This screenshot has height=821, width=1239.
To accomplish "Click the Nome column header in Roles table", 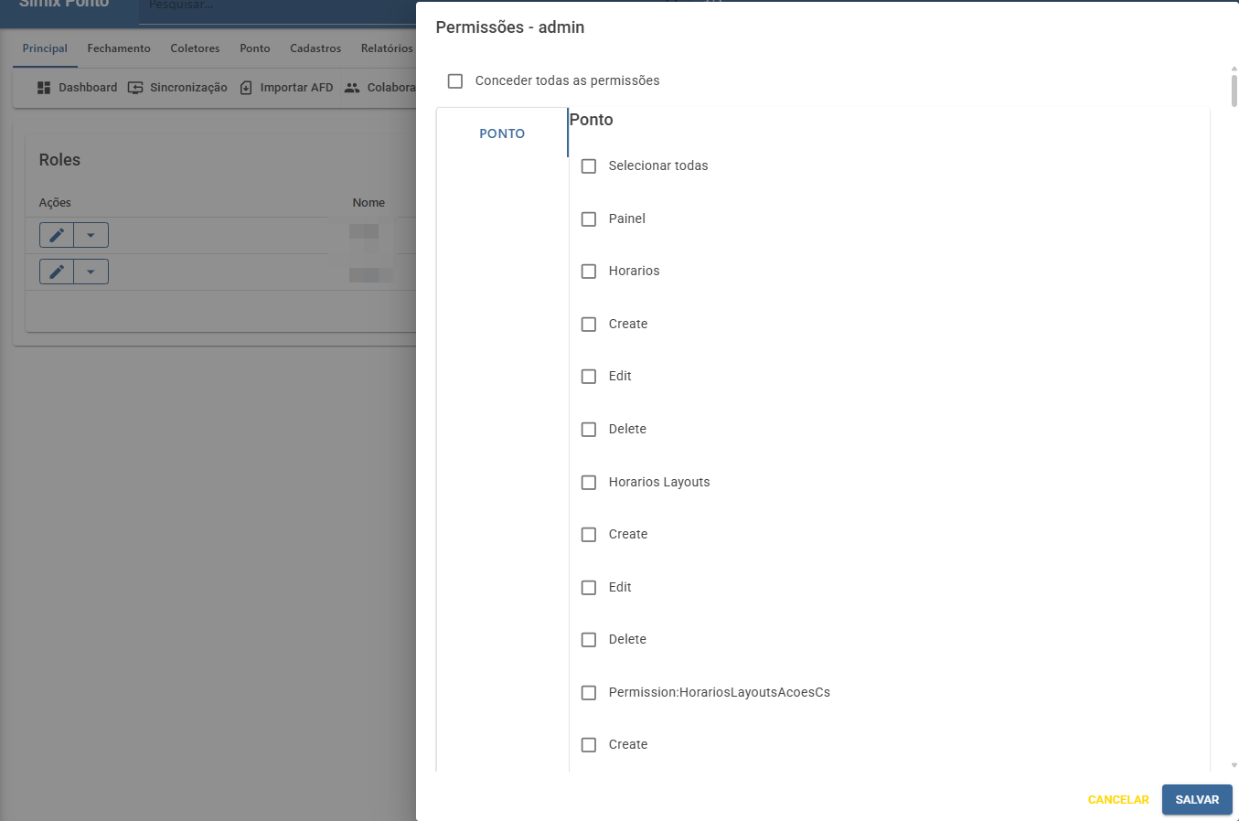I will [x=368, y=203].
